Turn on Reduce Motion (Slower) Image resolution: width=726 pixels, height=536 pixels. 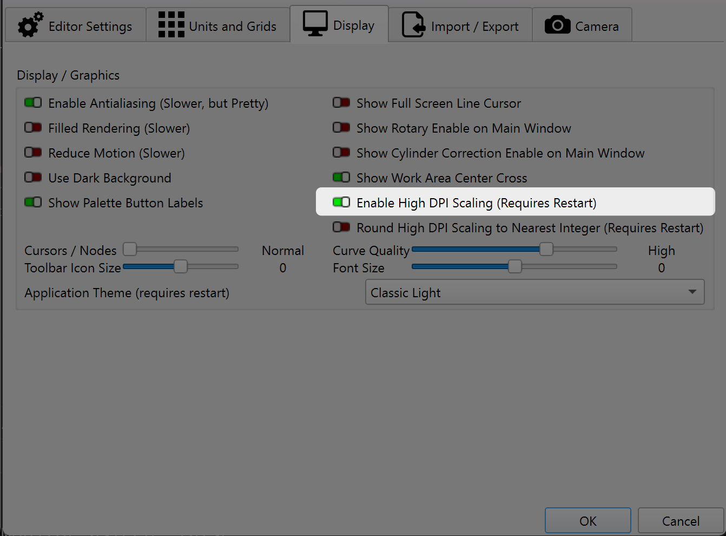point(32,152)
